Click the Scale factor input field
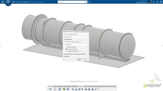 tap(79, 45)
